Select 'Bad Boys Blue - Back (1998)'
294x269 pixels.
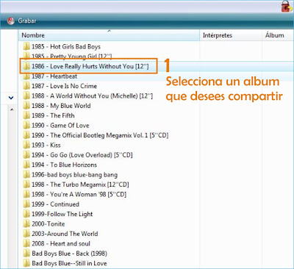point(69,254)
